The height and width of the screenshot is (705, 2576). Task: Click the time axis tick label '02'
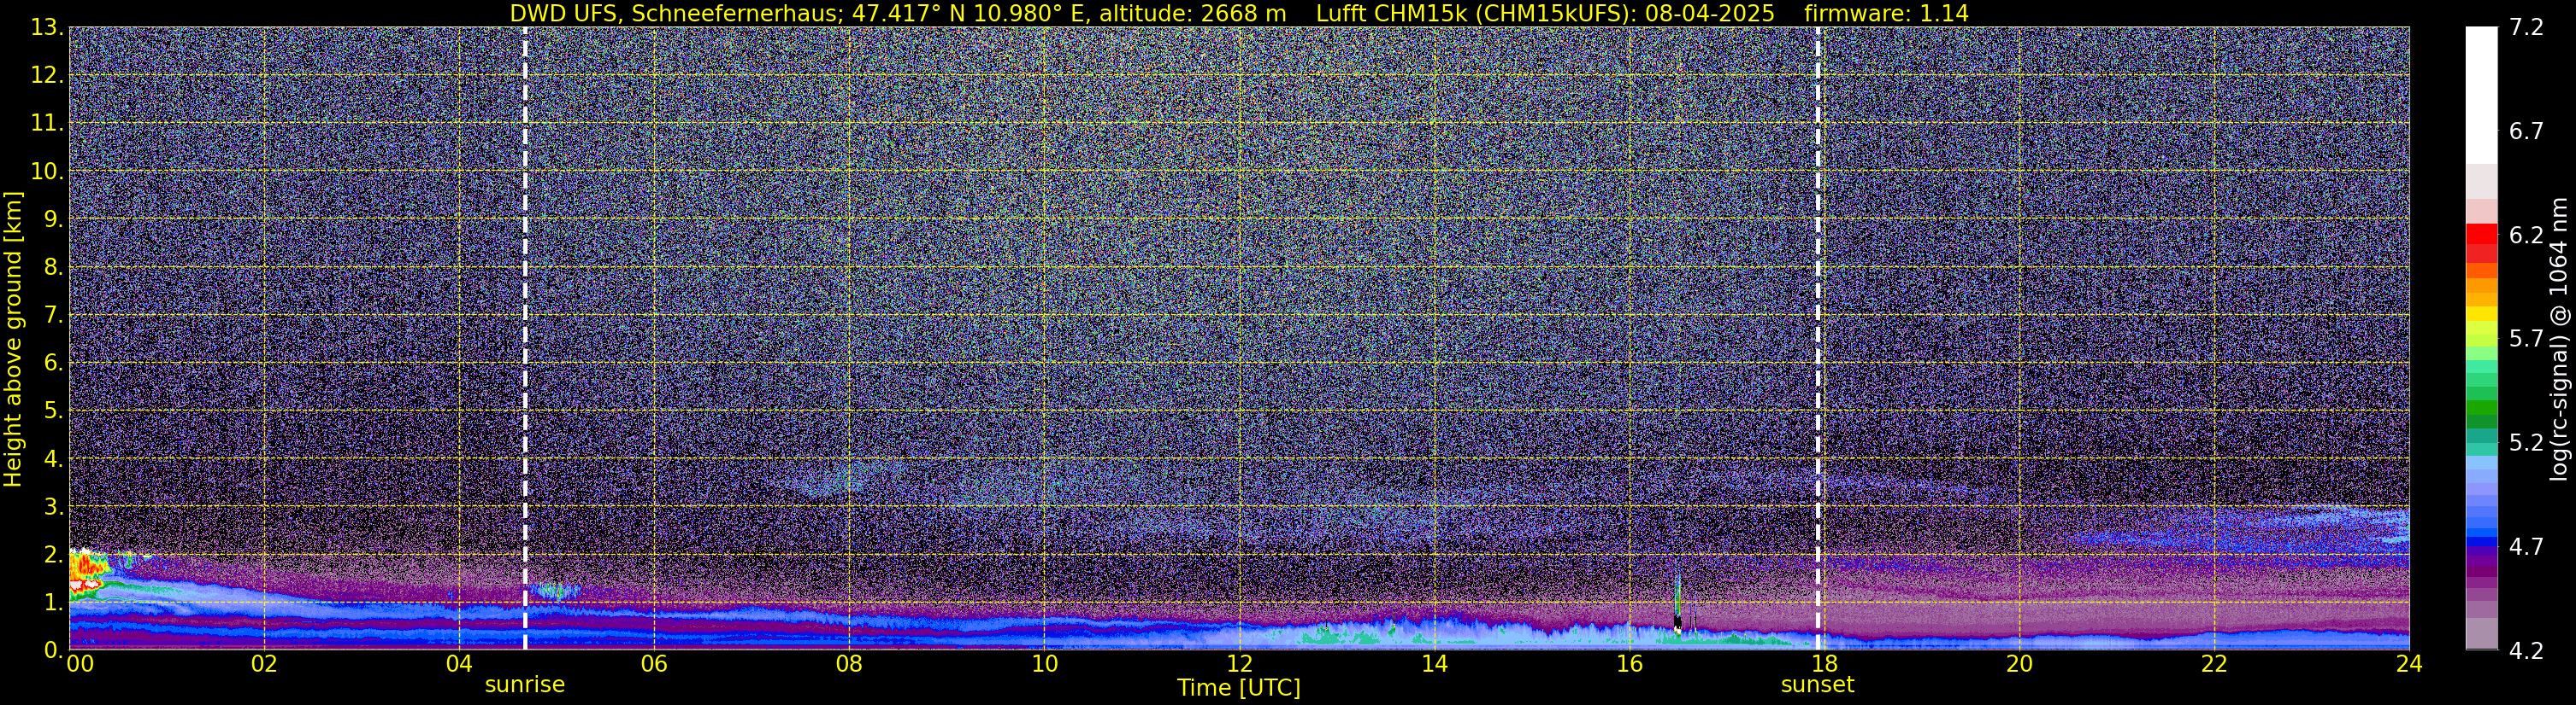click(264, 664)
